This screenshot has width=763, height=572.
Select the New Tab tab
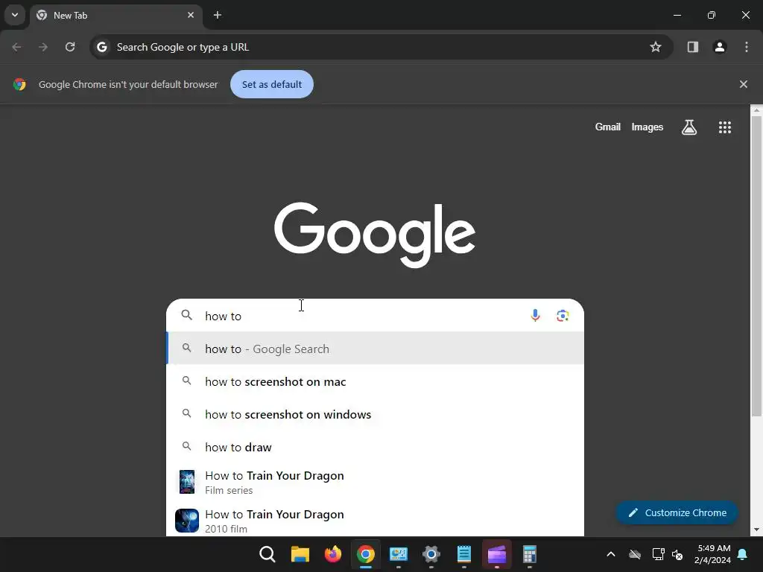tap(115, 16)
